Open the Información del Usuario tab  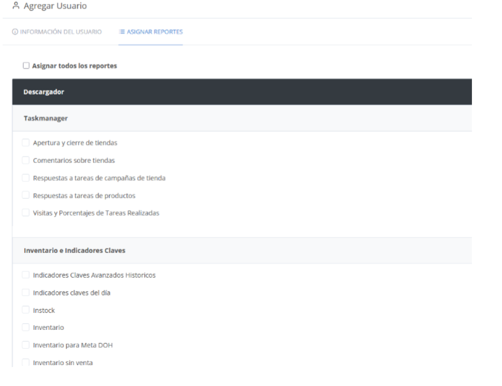point(57,32)
